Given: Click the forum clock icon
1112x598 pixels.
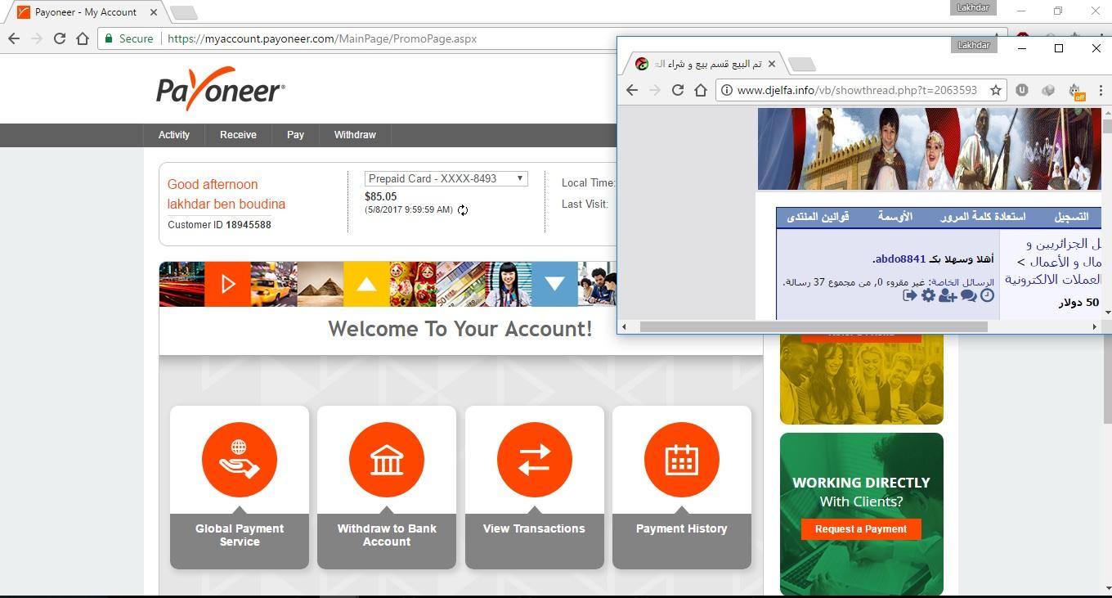Looking at the screenshot, I should (x=987, y=295).
